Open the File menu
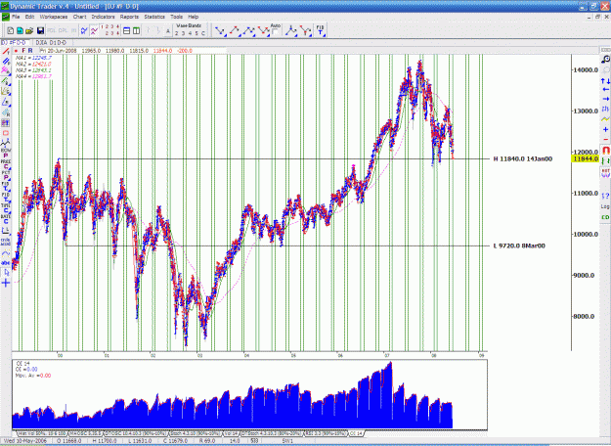 pyautogui.click(x=16, y=17)
